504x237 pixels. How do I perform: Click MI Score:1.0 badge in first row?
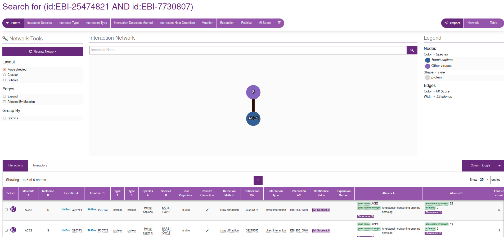click(321, 210)
